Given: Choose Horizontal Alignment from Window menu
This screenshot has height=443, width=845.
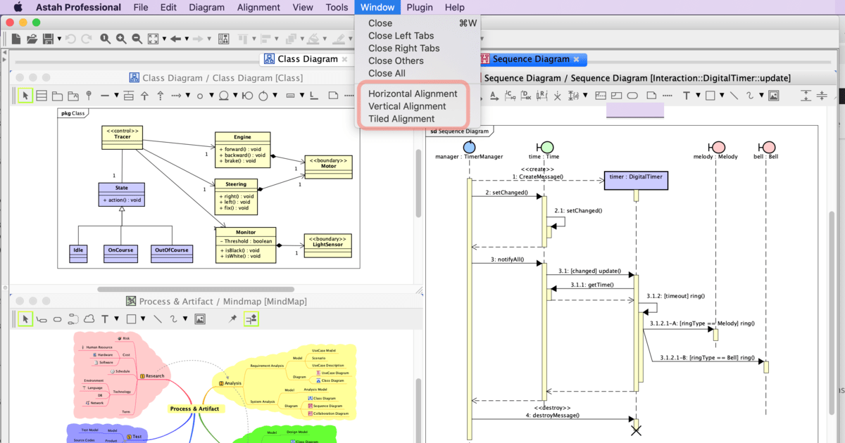Looking at the screenshot, I should (x=413, y=94).
